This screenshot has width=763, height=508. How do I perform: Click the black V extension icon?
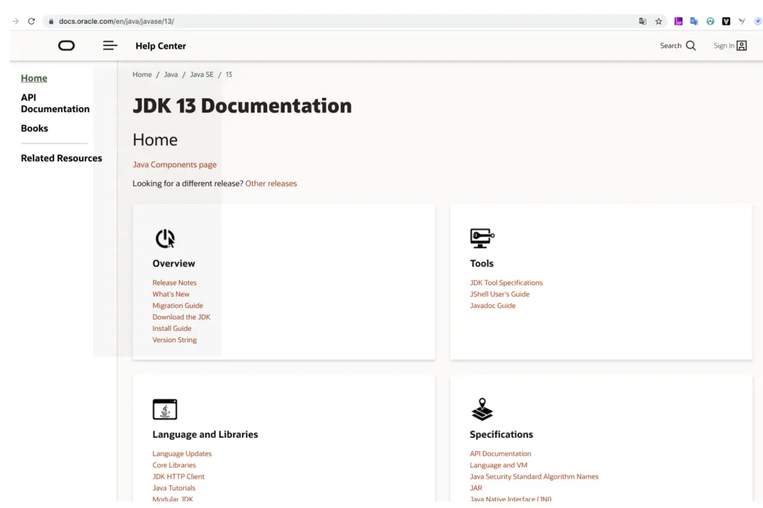coord(726,21)
